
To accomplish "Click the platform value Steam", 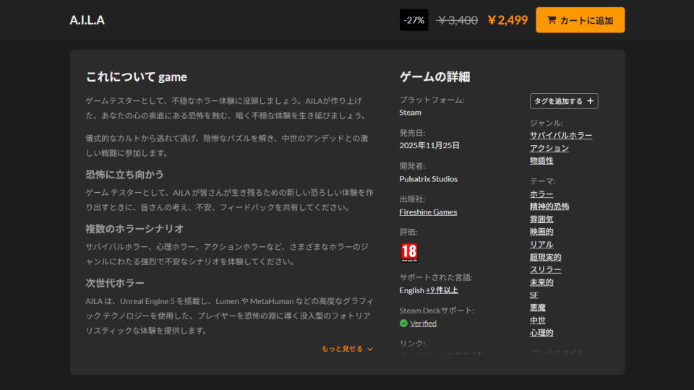I will [x=411, y=113].
